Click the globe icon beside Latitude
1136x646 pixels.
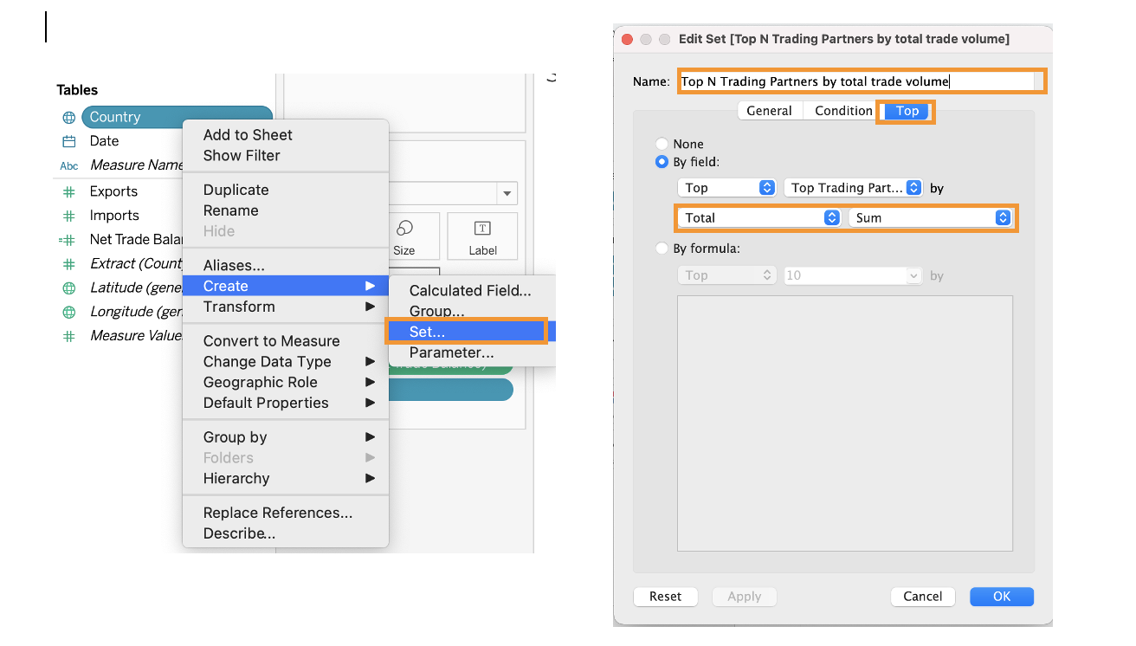(68, 287)
